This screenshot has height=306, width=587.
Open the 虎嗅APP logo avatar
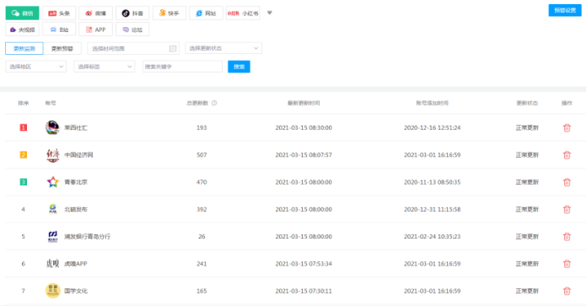click(53, 264)
